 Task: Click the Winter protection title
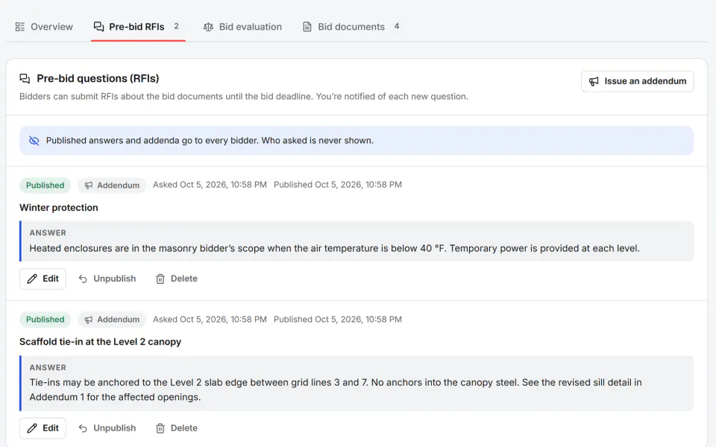(59, 208)
